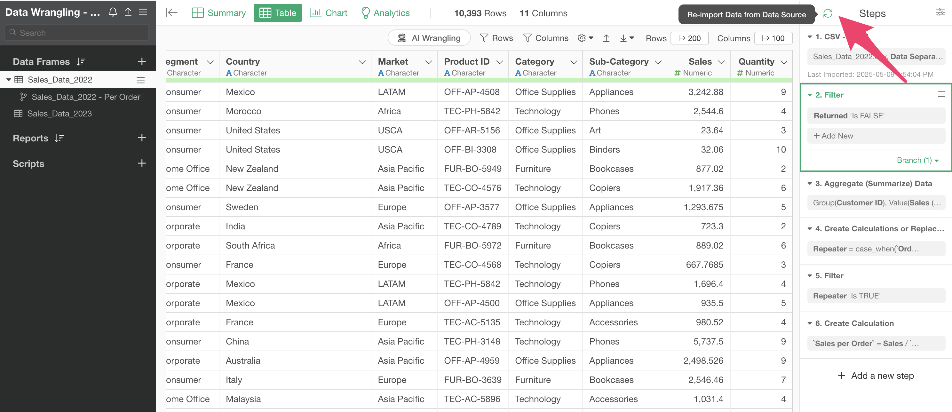The width and height of the screenshot is (952, 412).
Task: Select the Malaysia country cell
Action: tap(295, 399)
